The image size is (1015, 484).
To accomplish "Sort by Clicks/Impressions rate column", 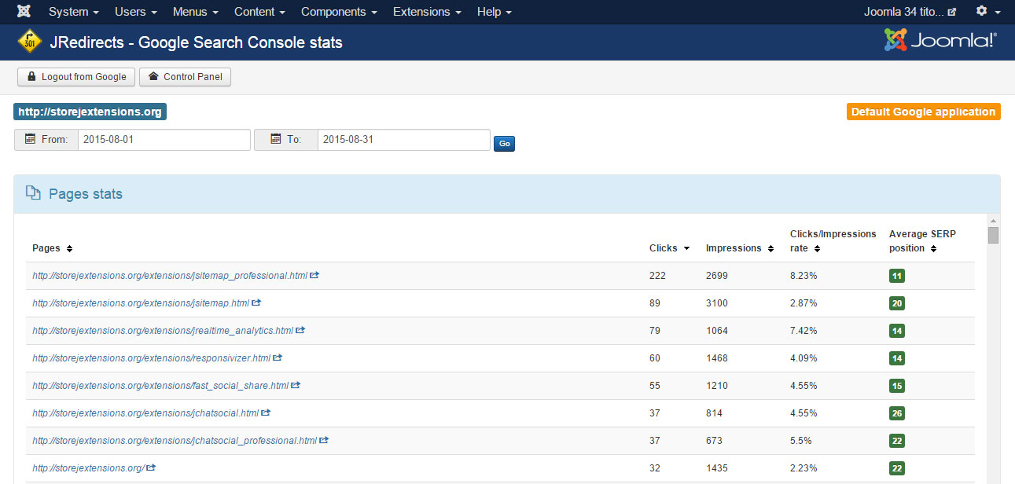I will pos(833,241).
